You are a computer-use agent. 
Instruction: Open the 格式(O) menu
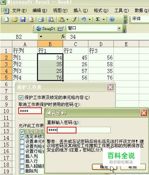pyautogui.click(x=101, y=11)
